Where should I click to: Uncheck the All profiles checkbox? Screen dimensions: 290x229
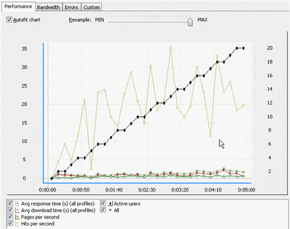[x=103, y=210]
